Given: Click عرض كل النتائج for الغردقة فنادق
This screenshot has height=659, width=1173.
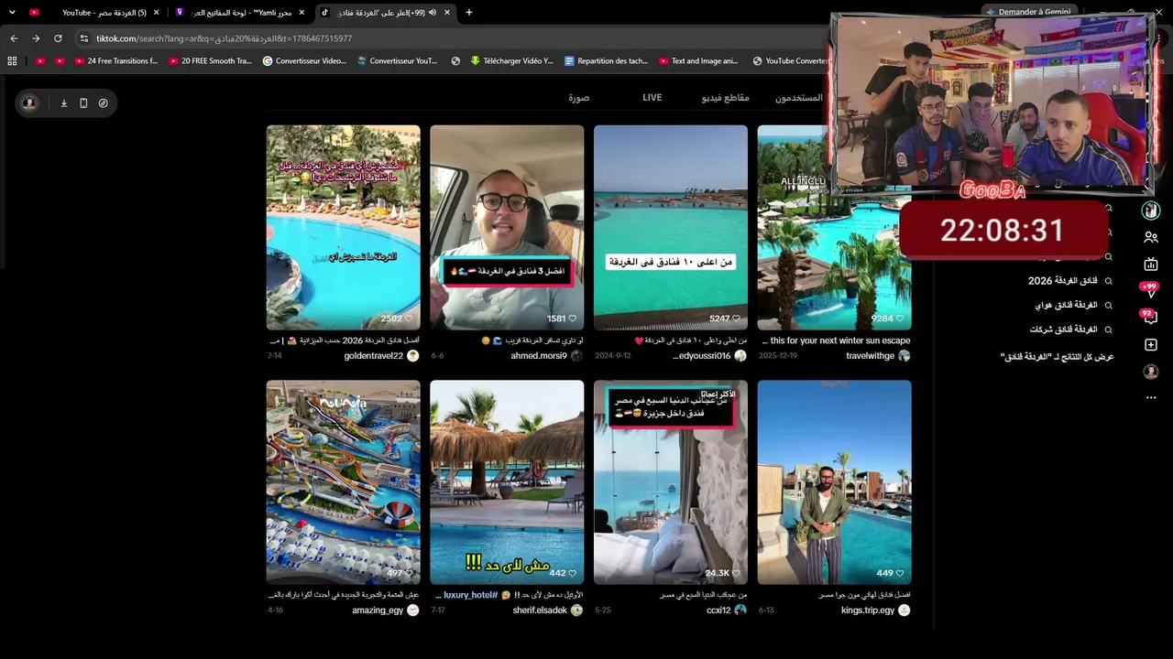Looking at the screenshot, I should (1057, 357).
